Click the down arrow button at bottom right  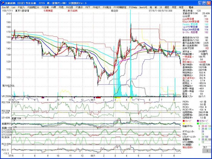pos(207,151)
